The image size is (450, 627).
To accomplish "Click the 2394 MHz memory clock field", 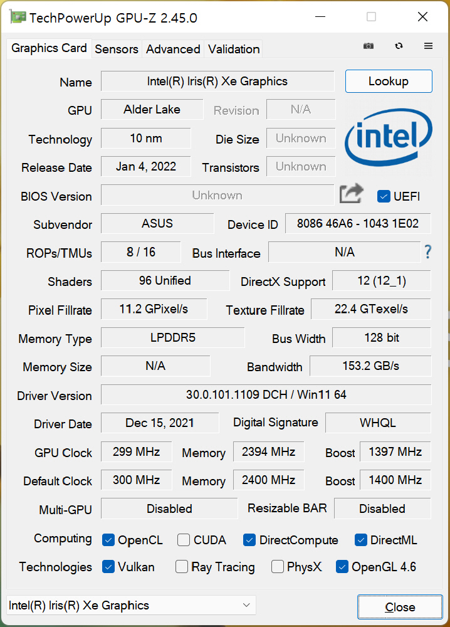I will click(x=269, y=451).
